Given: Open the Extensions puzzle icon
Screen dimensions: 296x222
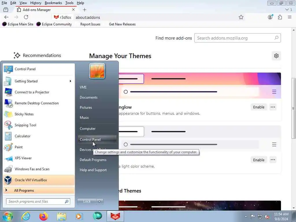Looking at the screenshot, I should coord(280,17).
